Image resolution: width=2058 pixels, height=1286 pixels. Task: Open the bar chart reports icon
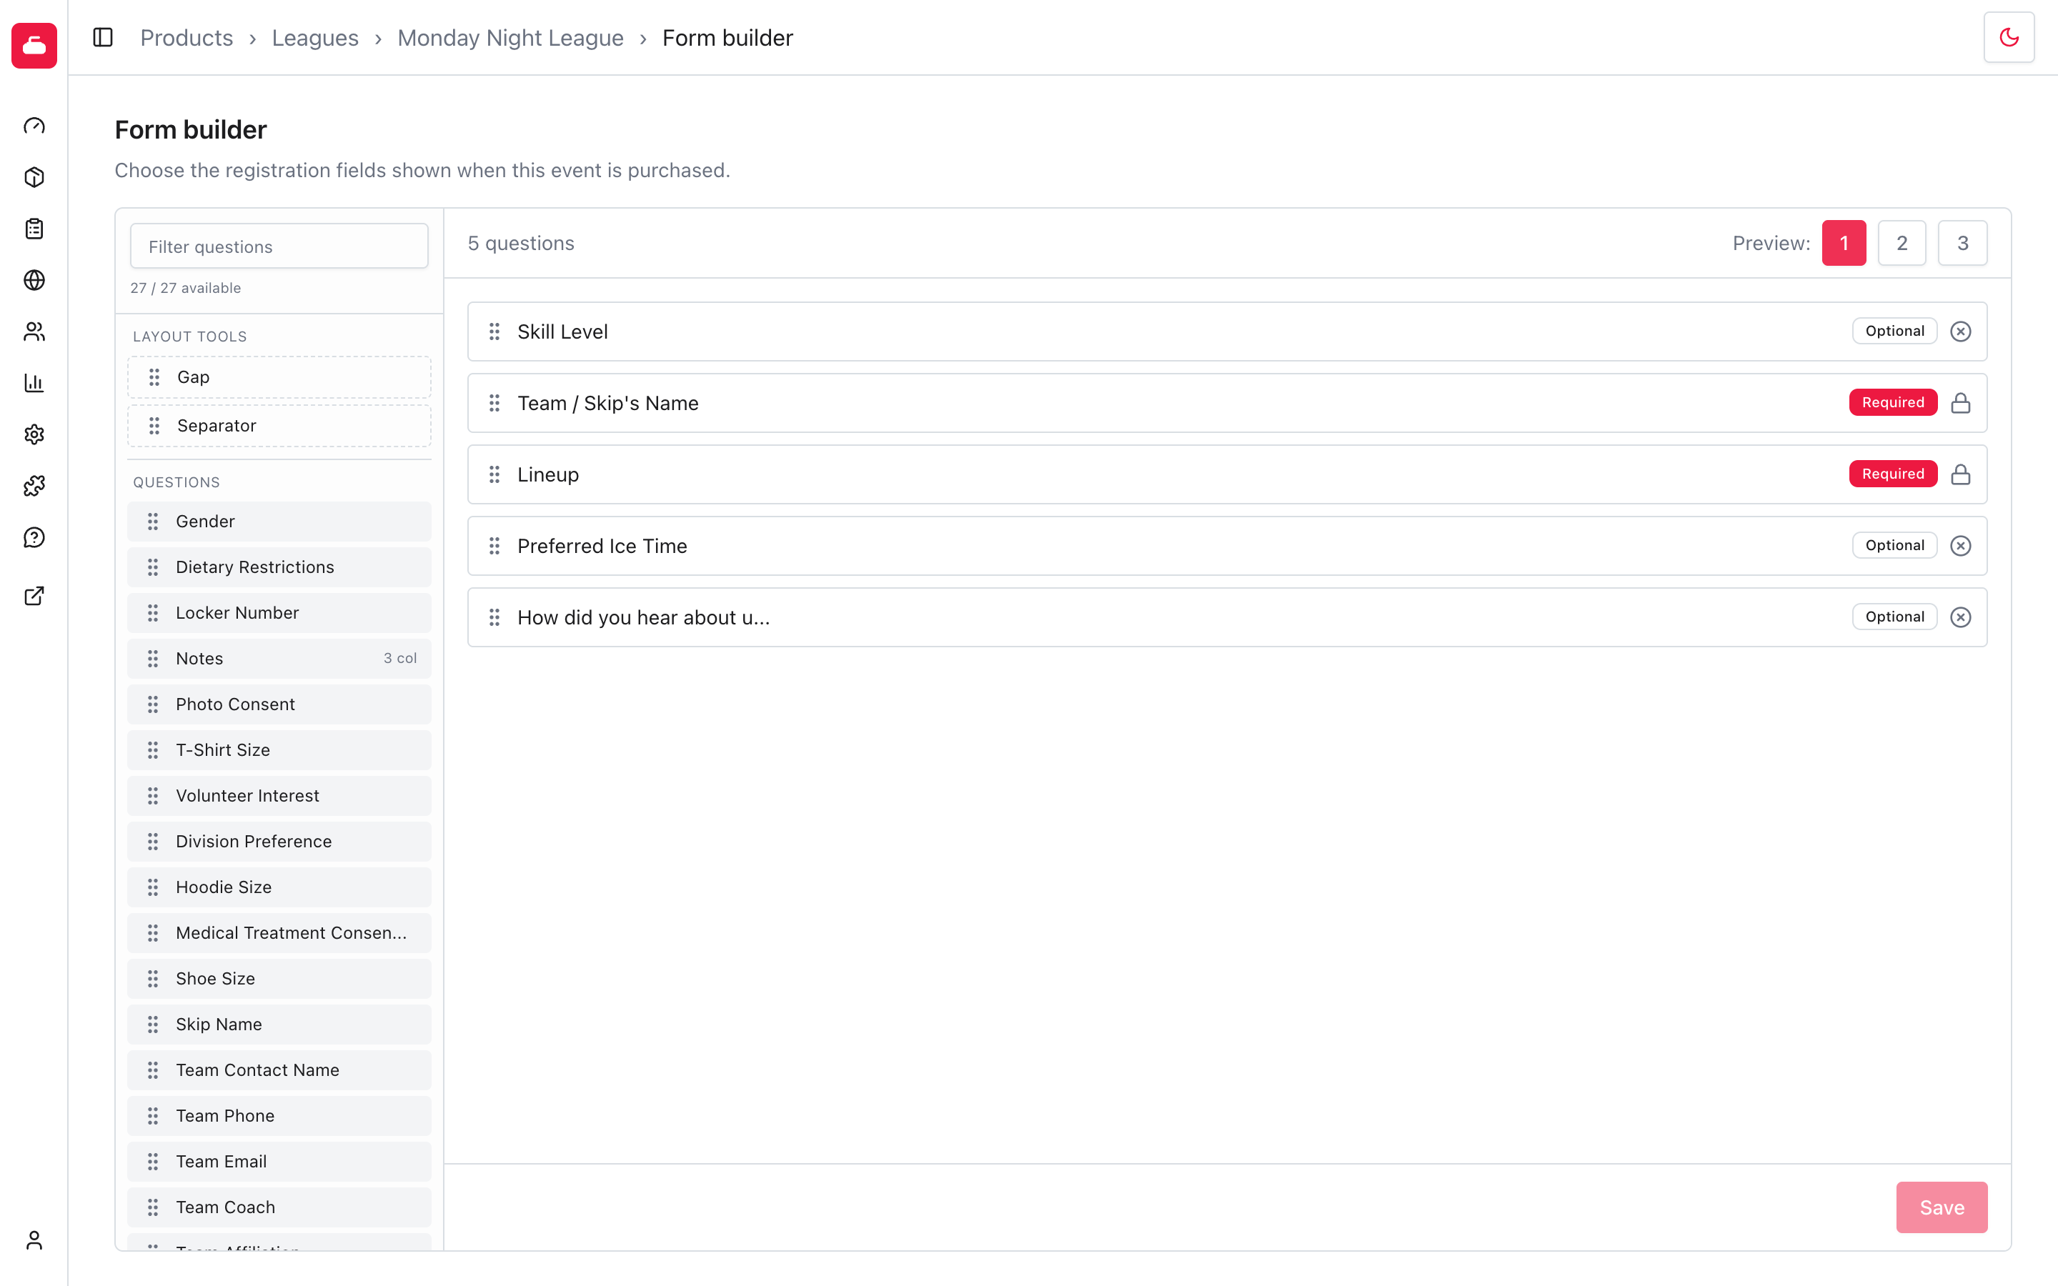(34, 383)
